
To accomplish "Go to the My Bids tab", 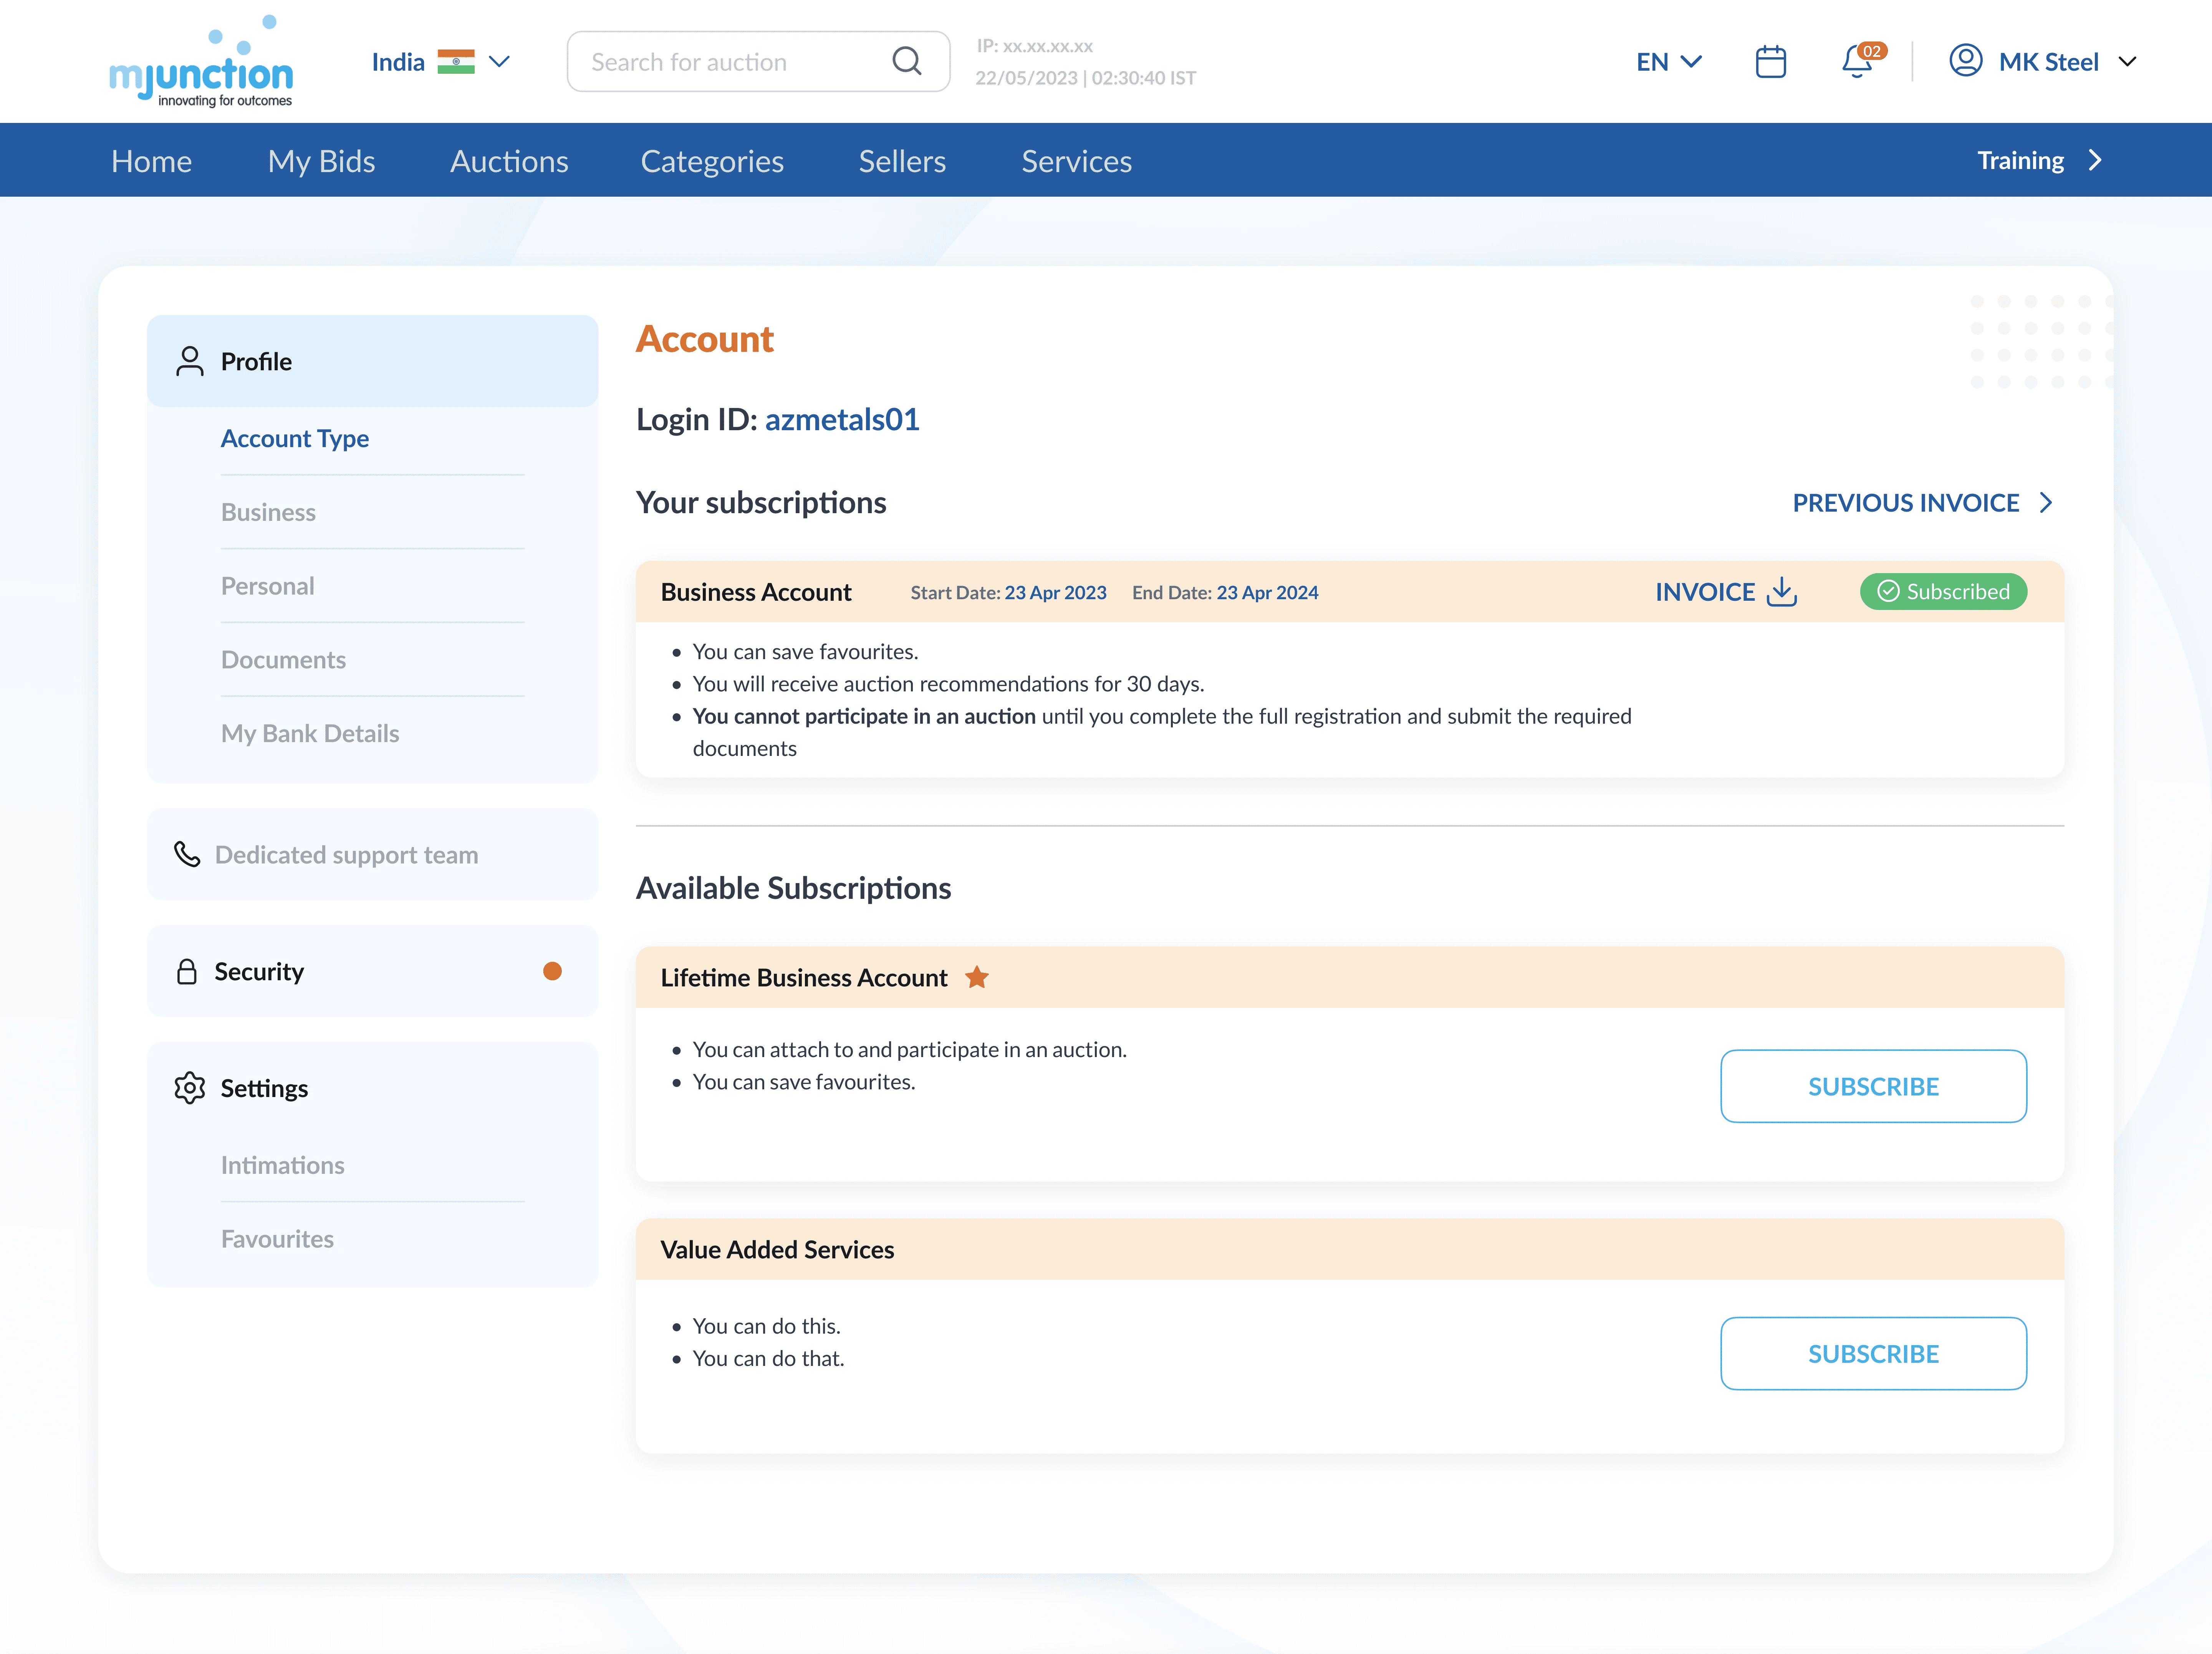I will [x=321, y=161].
